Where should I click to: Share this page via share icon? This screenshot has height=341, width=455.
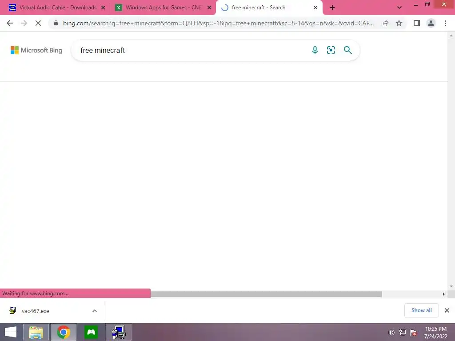pos(385,23)
